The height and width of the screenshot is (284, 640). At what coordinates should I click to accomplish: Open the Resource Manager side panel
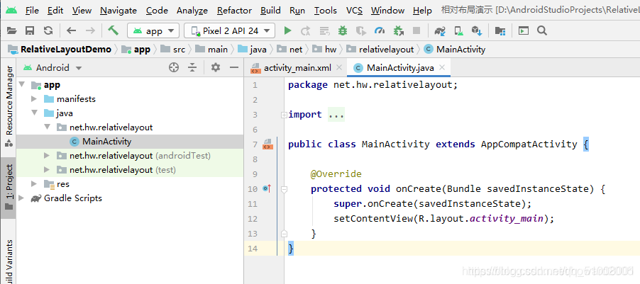point(9,105)
